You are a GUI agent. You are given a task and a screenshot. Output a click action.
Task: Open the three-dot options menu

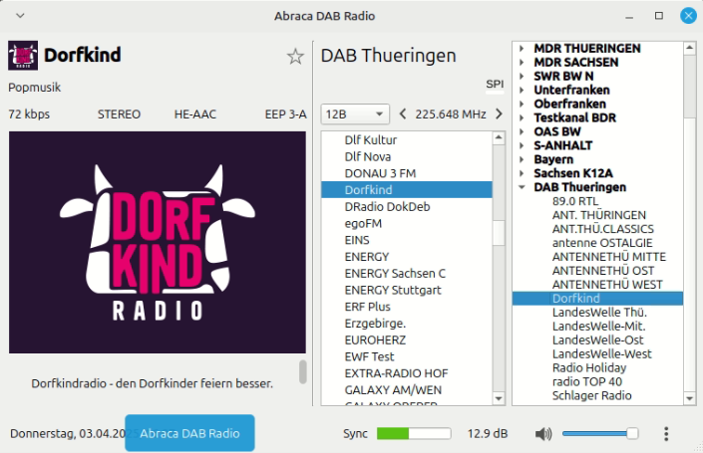[x=666, y=434]
